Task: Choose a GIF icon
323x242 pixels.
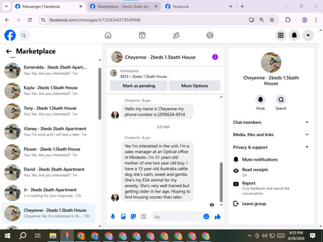Action: (143, 216)
